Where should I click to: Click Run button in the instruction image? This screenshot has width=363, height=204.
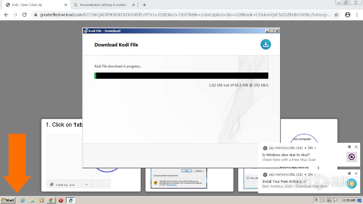click(x=187, y=171)
